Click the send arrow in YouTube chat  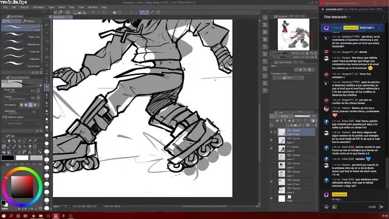coord(381,207)
